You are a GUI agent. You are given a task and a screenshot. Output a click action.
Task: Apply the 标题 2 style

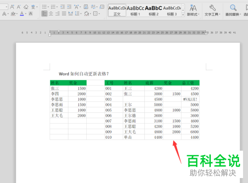[153, 10]
